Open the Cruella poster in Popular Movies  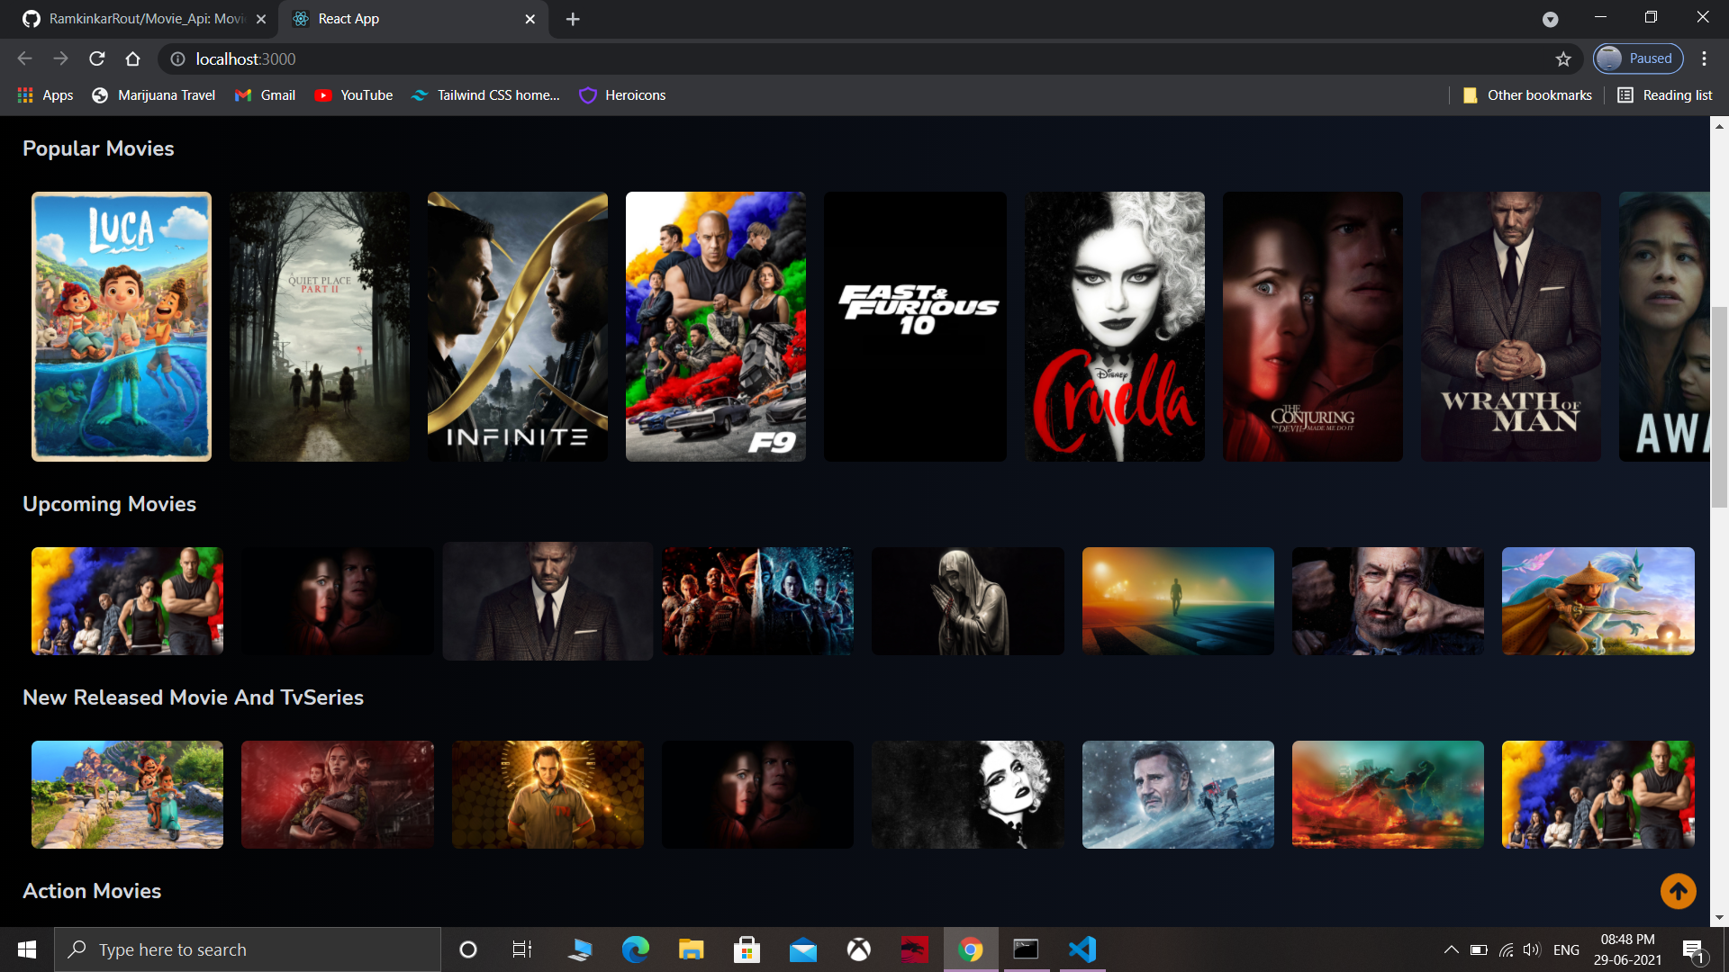(x=1115, y=327)
